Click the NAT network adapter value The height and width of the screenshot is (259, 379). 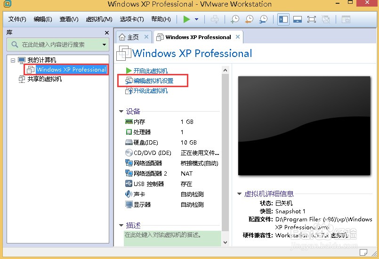tap(186, 174)
